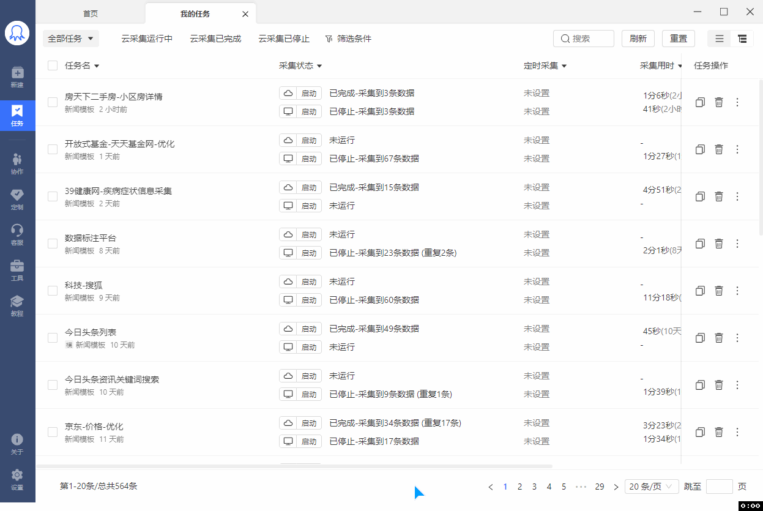Tick checkbox for 科技-搜狐
The height and width of the screenshot is (511, 763).
(x=53, y=291)
